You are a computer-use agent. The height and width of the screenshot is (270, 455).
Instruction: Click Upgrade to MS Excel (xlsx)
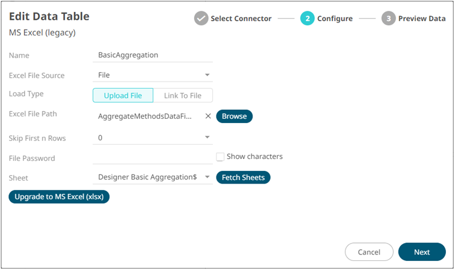[59, 197]
